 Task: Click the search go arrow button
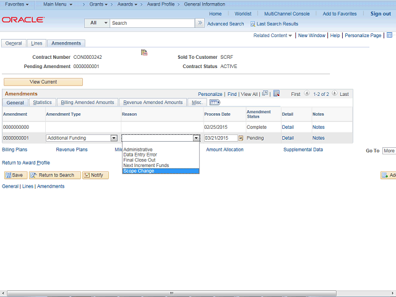click(x=200, y=23)
